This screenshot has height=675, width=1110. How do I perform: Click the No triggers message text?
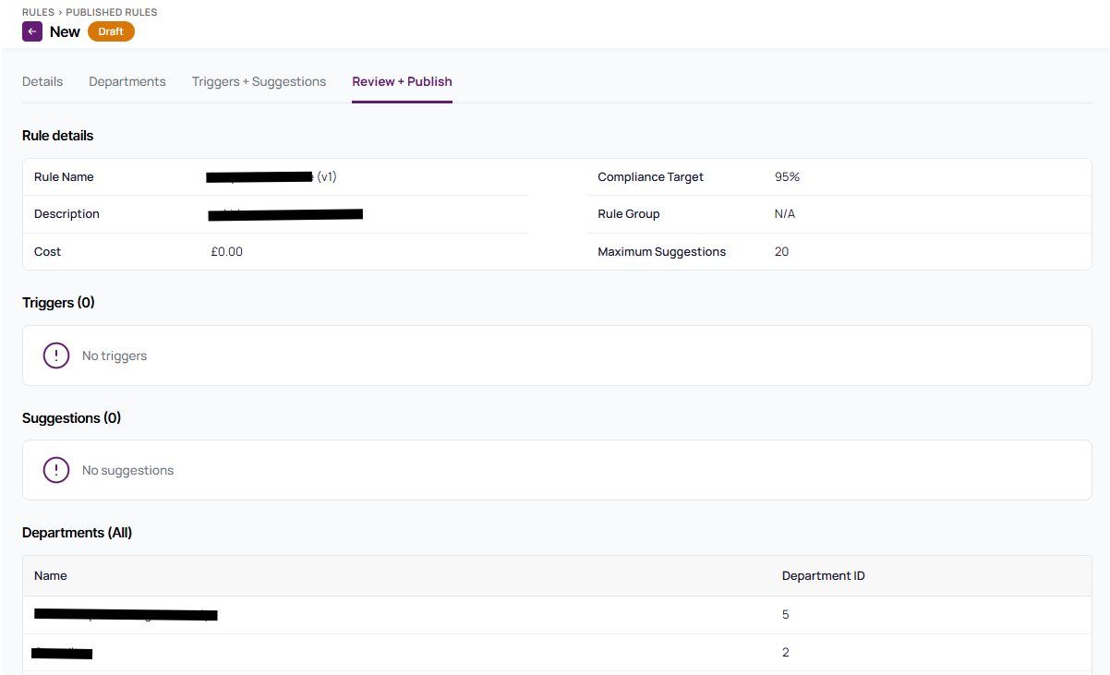click(x=115, y=356)
